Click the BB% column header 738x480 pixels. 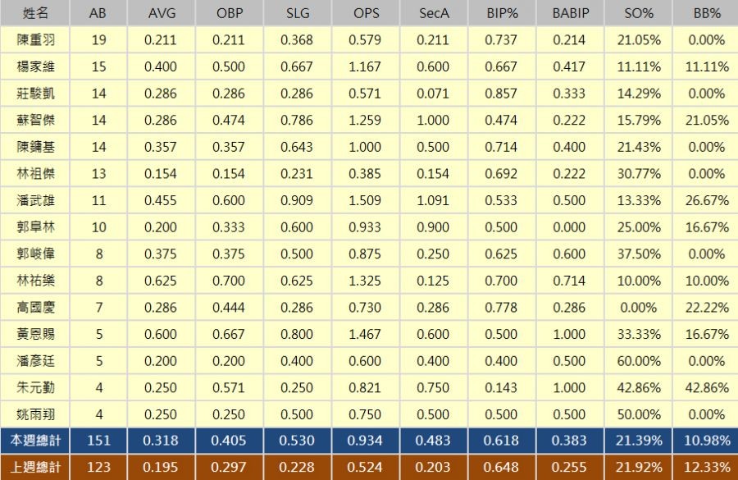(x=704, y=13)
